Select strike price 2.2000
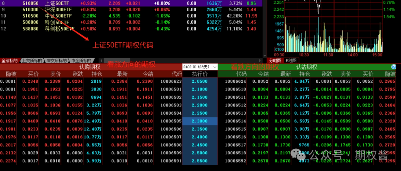The height and width of the screenshot is (171, 401). (200, 105)
